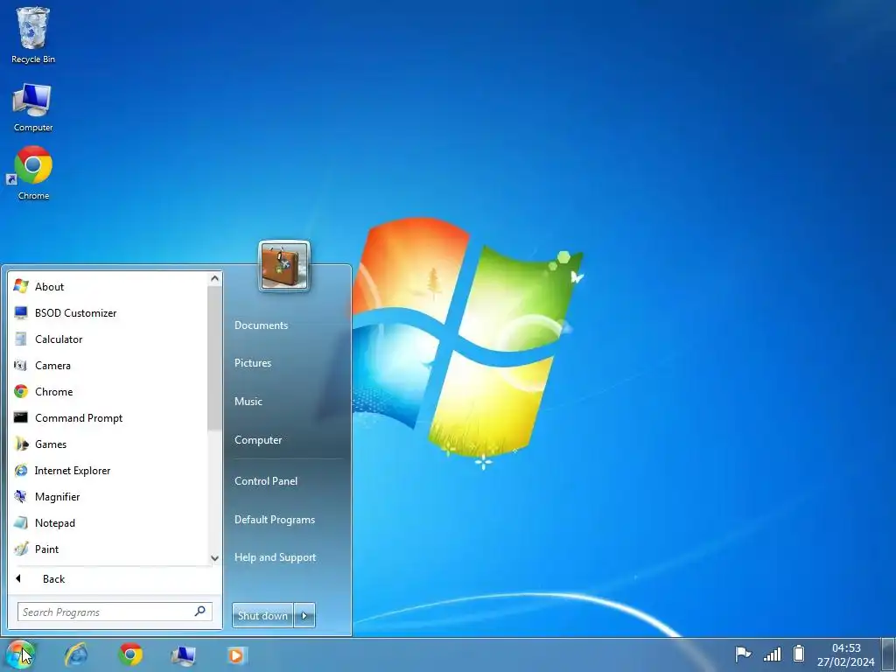Click the Internet Explorer icon in programs list
Image resolution: width=896 pixels, height=672 pixels.
[21, 470]
